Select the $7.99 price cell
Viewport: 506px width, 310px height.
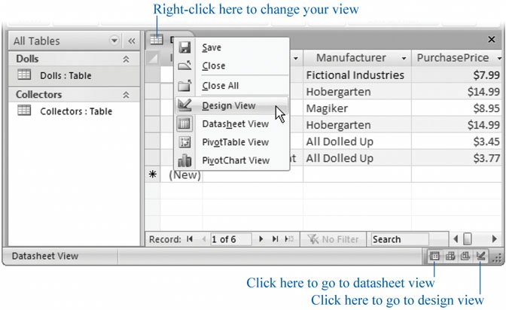click(x=457, y=74)
